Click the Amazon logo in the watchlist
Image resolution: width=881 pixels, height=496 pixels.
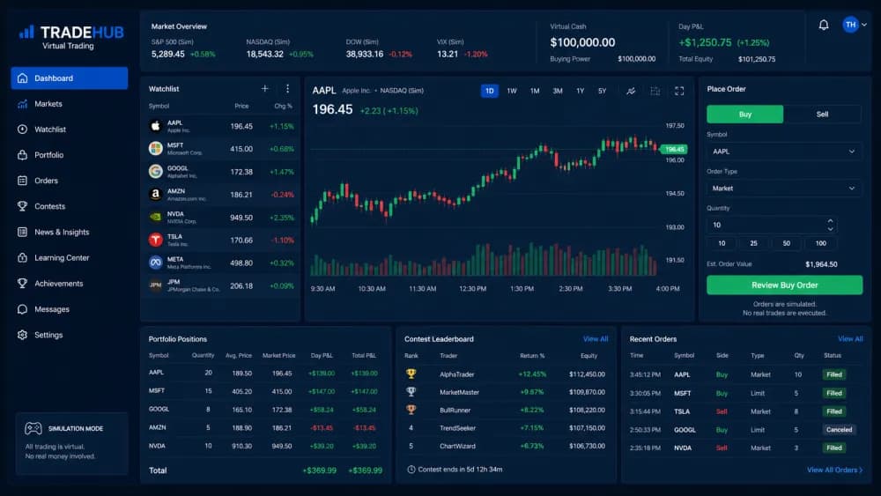click(x=156, y=195)
